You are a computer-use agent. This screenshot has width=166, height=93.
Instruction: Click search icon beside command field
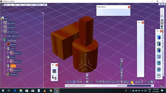pyautogui.click(x=152, y=86)
